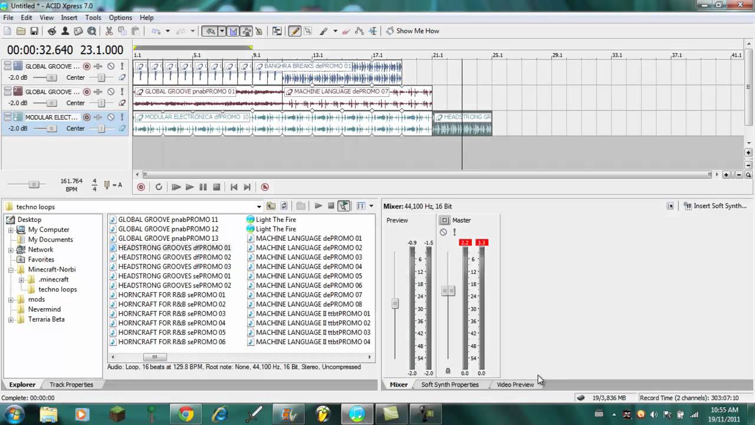Screen dimensions: 755x425
Task: Select the Paint brush tool
Action: (x=324, y=31)
